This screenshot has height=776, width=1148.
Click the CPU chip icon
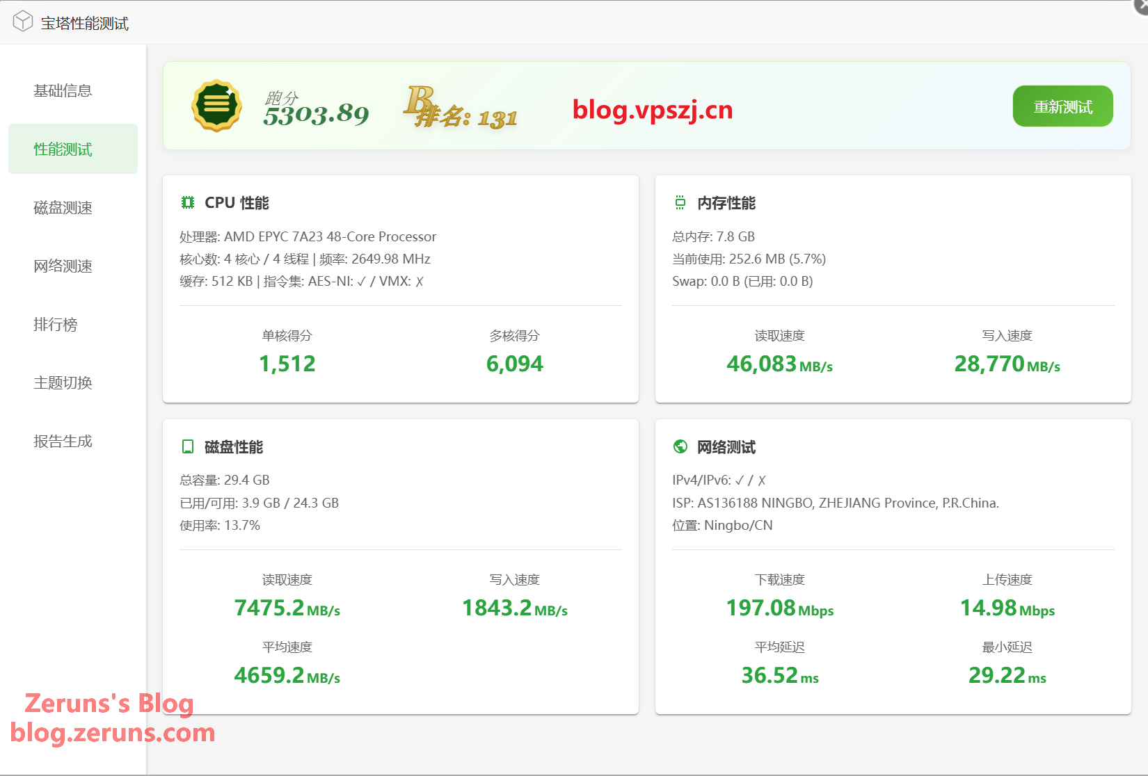click(x=188, y=202)
